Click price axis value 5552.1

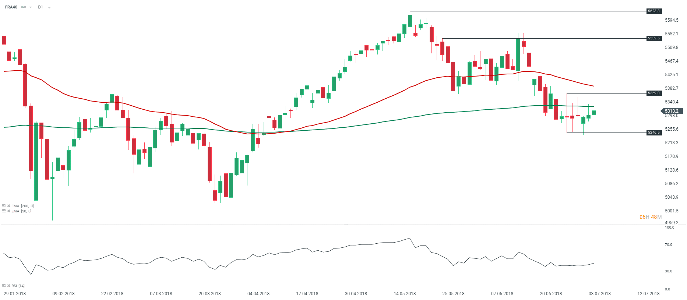click(x=672, y=34)
